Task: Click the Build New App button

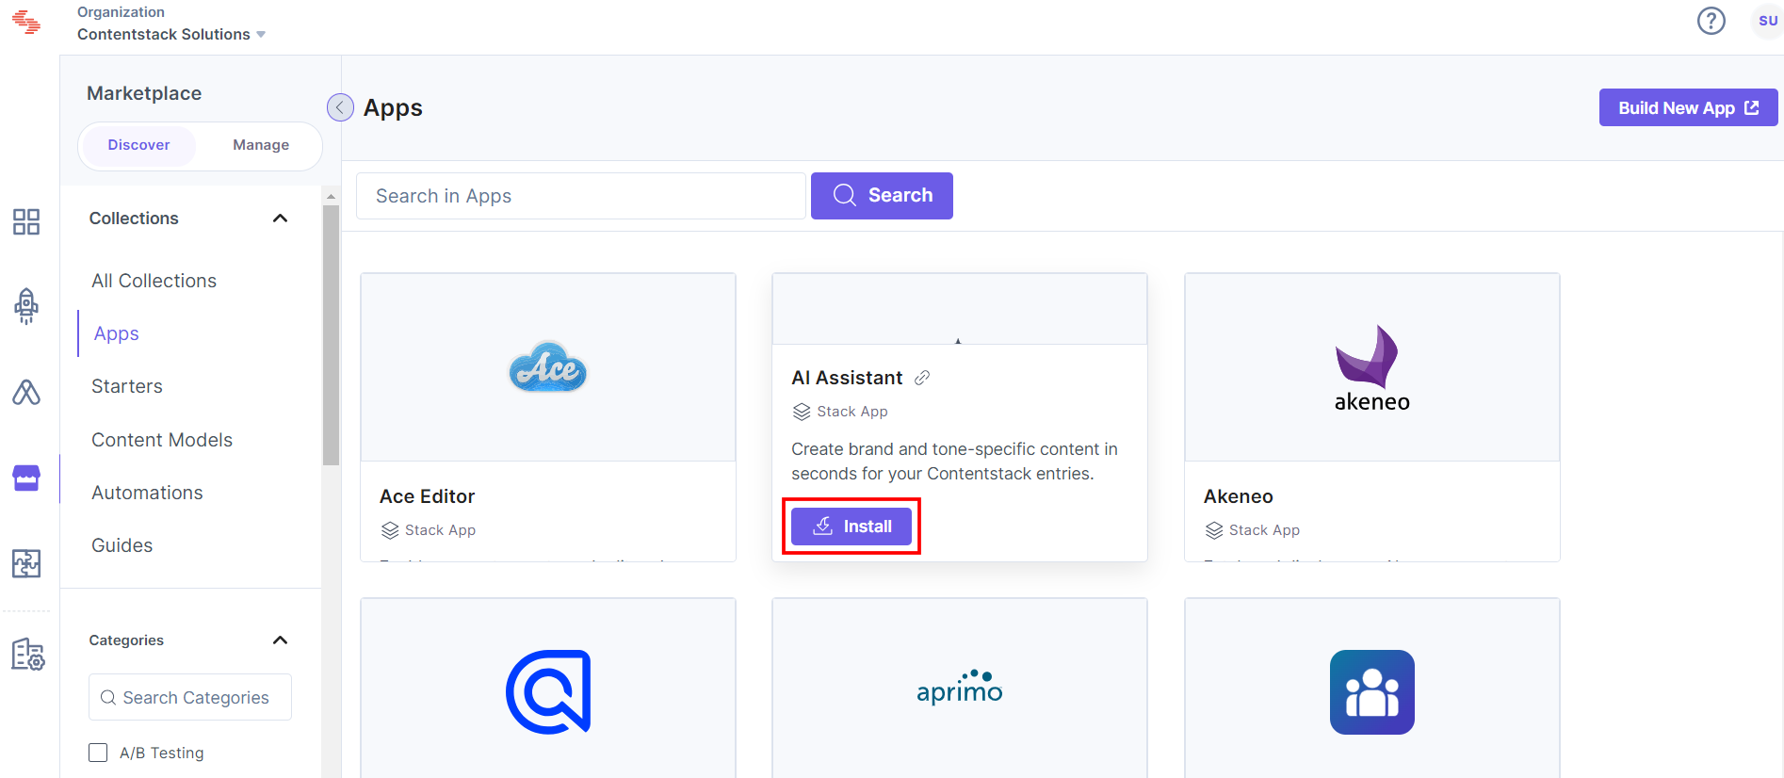Action: [x=1688, y=107]
